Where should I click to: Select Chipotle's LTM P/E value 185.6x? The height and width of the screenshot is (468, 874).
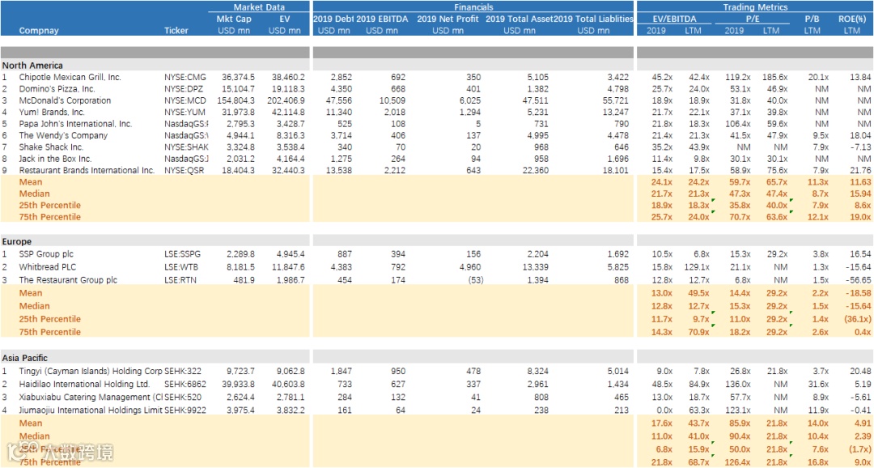(x=774, y=77)
